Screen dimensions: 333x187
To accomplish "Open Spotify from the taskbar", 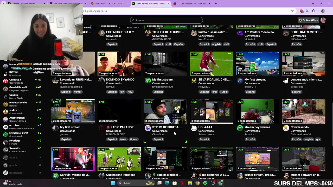I will click(x=205, y=183).
